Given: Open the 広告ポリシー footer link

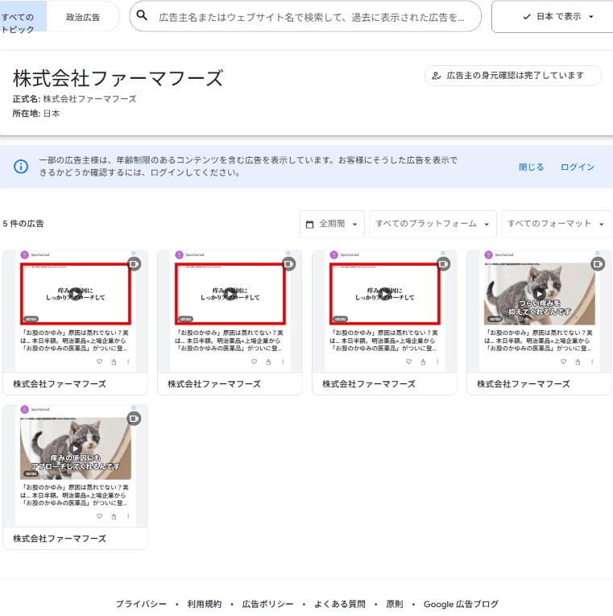Looking at the screenshot, I should pos(267,604).
